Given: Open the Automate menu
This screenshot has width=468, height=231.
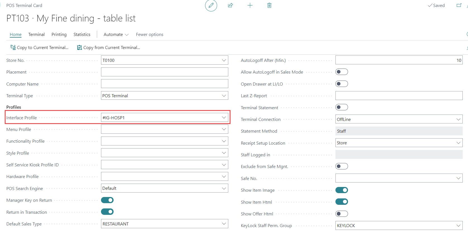Looking at the screenshot, I should (x=116, y=35).
